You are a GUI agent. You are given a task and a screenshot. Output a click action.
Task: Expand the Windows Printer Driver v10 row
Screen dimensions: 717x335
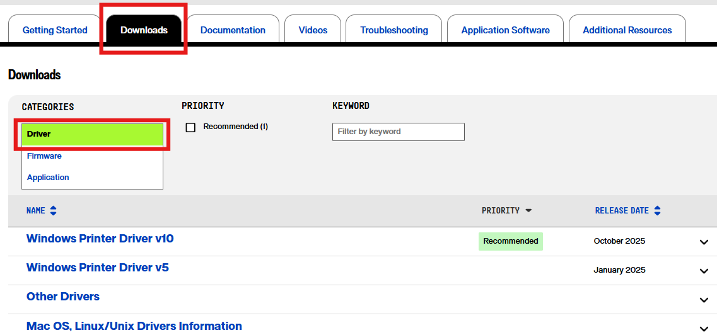[704, 242]
